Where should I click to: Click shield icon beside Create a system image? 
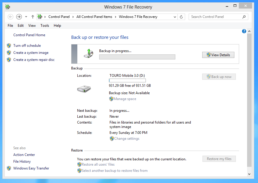click(9, 53)
